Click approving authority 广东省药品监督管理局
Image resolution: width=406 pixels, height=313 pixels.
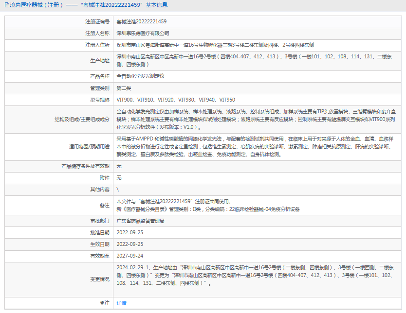[x=140, y=221]
